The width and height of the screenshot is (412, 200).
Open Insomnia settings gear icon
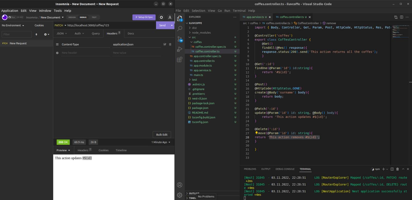point(161,17)
